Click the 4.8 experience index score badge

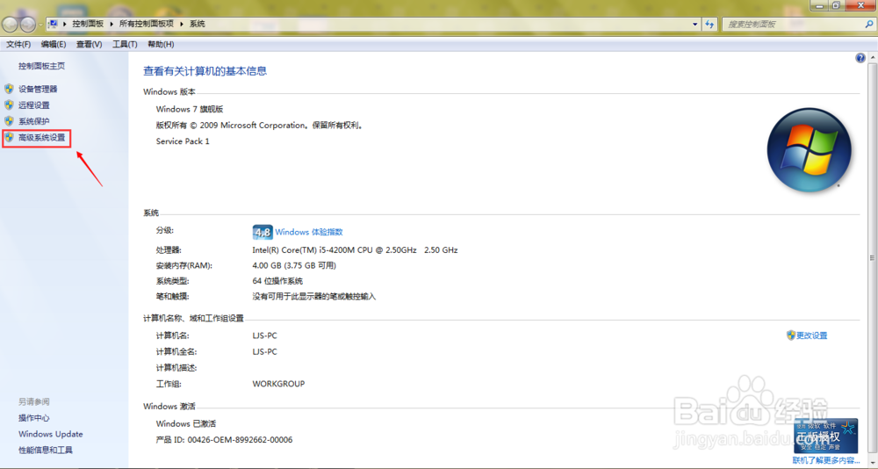pos(263,232)
